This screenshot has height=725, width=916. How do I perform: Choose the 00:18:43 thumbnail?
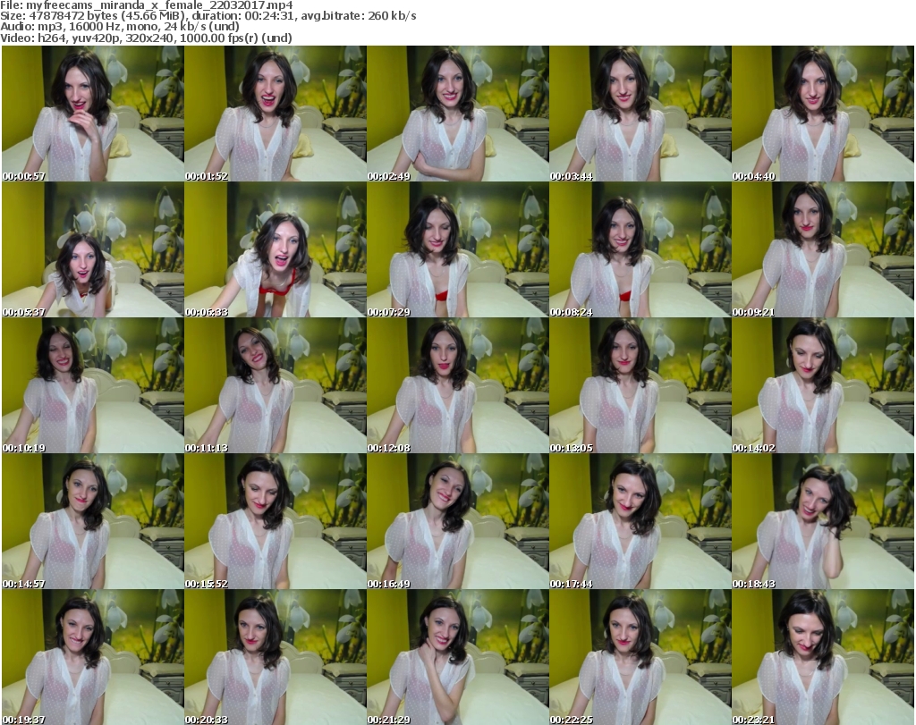(823, 521)
